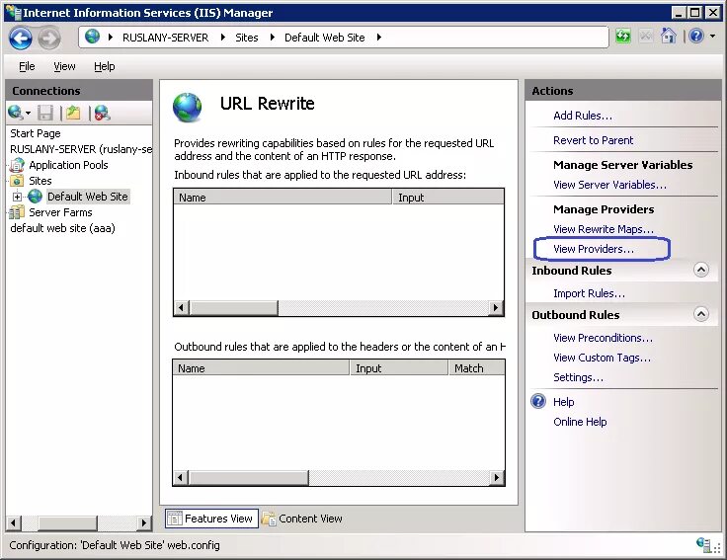
Task: Click the inbound rules Name column header
Action: pyautogui.click(x=283, y=197)
